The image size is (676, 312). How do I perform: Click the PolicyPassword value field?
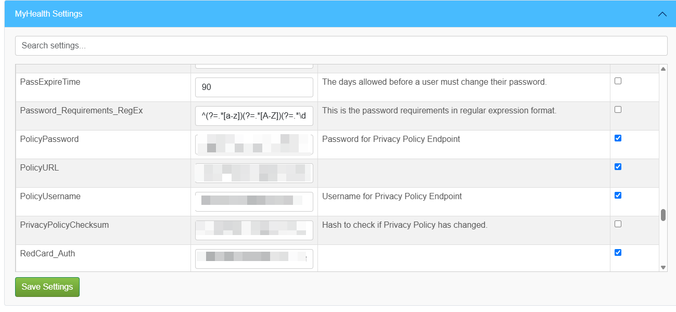[x=254, y=145]
